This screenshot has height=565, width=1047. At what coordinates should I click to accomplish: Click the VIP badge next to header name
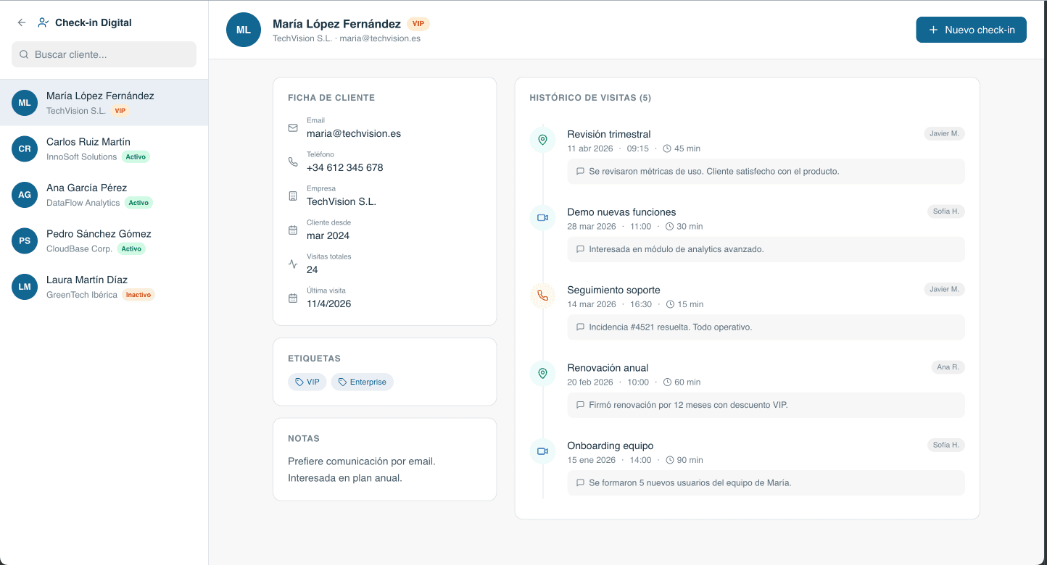[418, 24]
